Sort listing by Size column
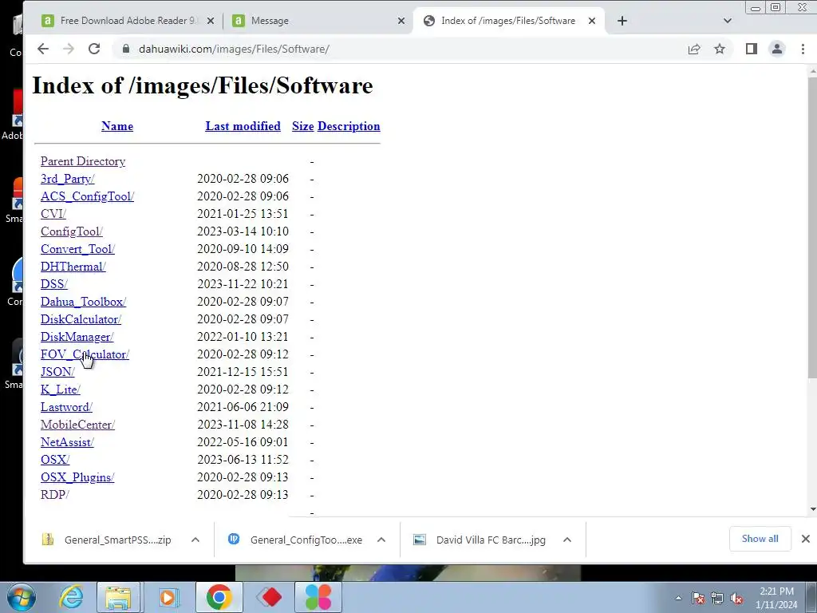The image size is (817, 613). pyautogui.click(x=302, y=126)
